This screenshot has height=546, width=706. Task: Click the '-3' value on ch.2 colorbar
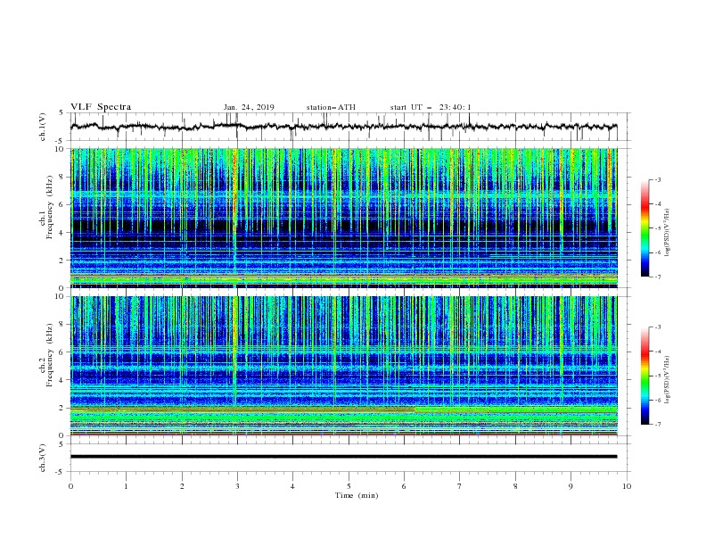[x=657, y=327]
